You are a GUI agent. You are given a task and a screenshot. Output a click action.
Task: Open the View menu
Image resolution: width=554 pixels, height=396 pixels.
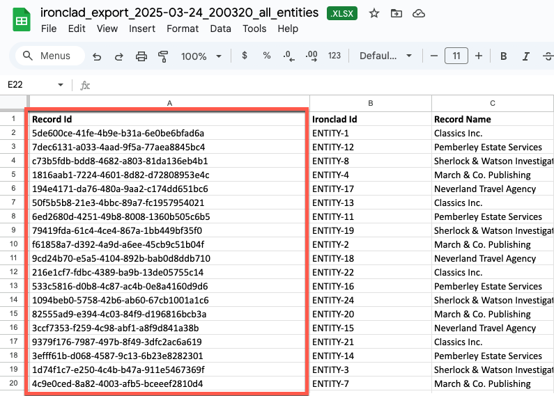click(x=107, y=29)
